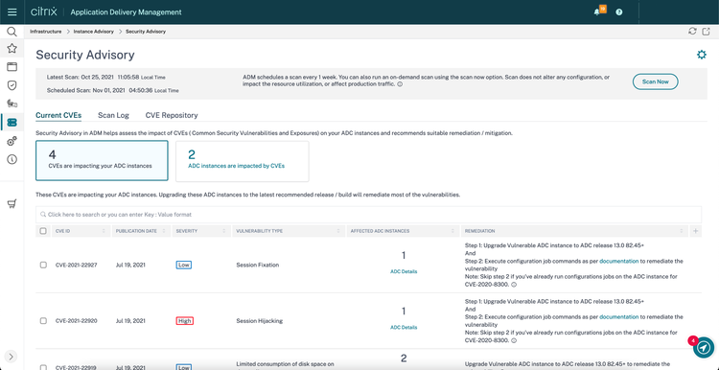Open the shopping cart icon in sidebar
The image size is (719, 370).
pos(12,204)
